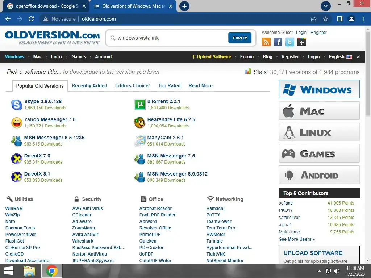Screen dimensions: 371x278
Task: Open a new browser tab
Action: pos(184,6)
